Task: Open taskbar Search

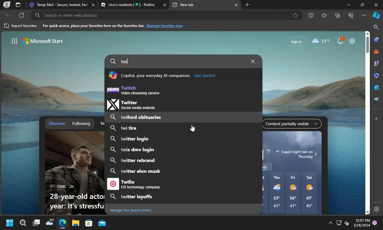Action: [23, 223]
